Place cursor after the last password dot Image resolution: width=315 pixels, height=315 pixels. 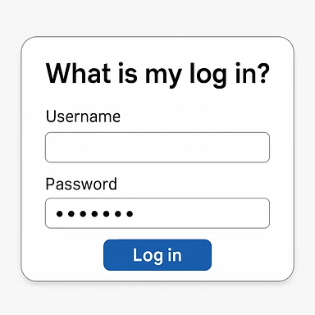click(x=135, y=213)
